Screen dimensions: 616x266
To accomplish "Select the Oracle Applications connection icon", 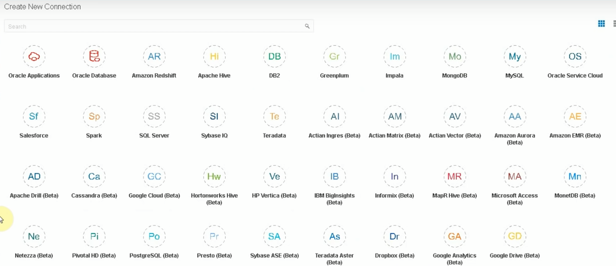I will 34,57.
